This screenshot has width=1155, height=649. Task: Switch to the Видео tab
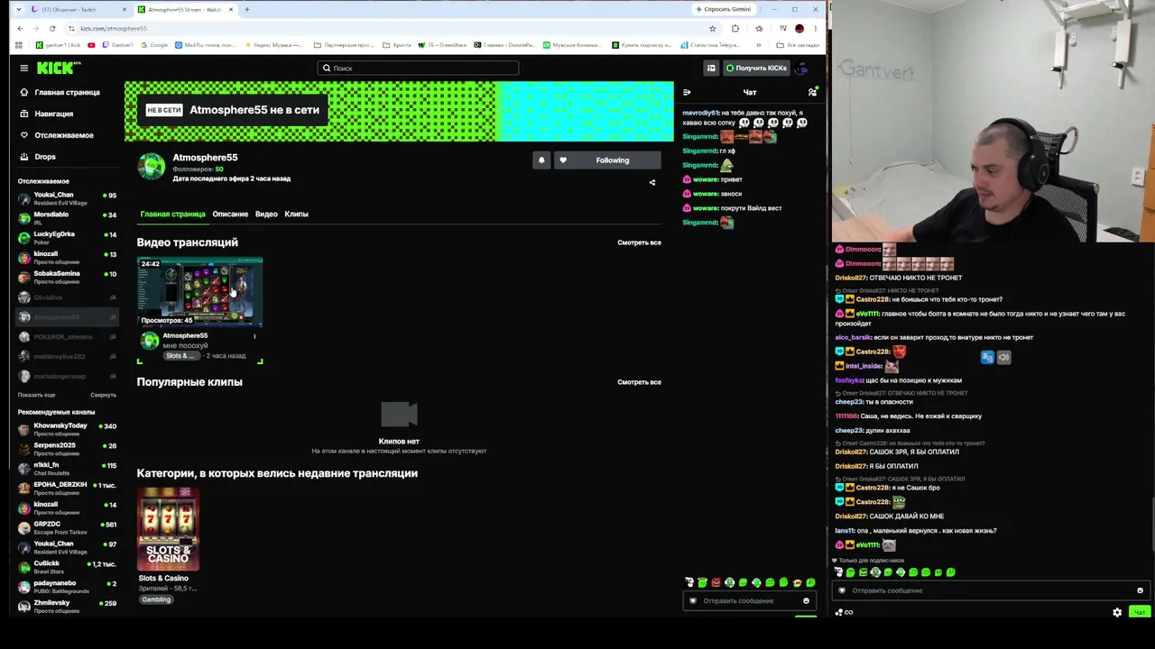pos(266,214)
